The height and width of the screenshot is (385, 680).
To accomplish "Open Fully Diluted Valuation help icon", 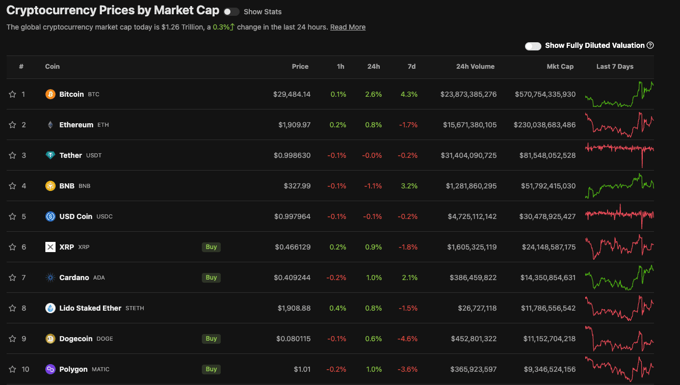I will point(650,45).
